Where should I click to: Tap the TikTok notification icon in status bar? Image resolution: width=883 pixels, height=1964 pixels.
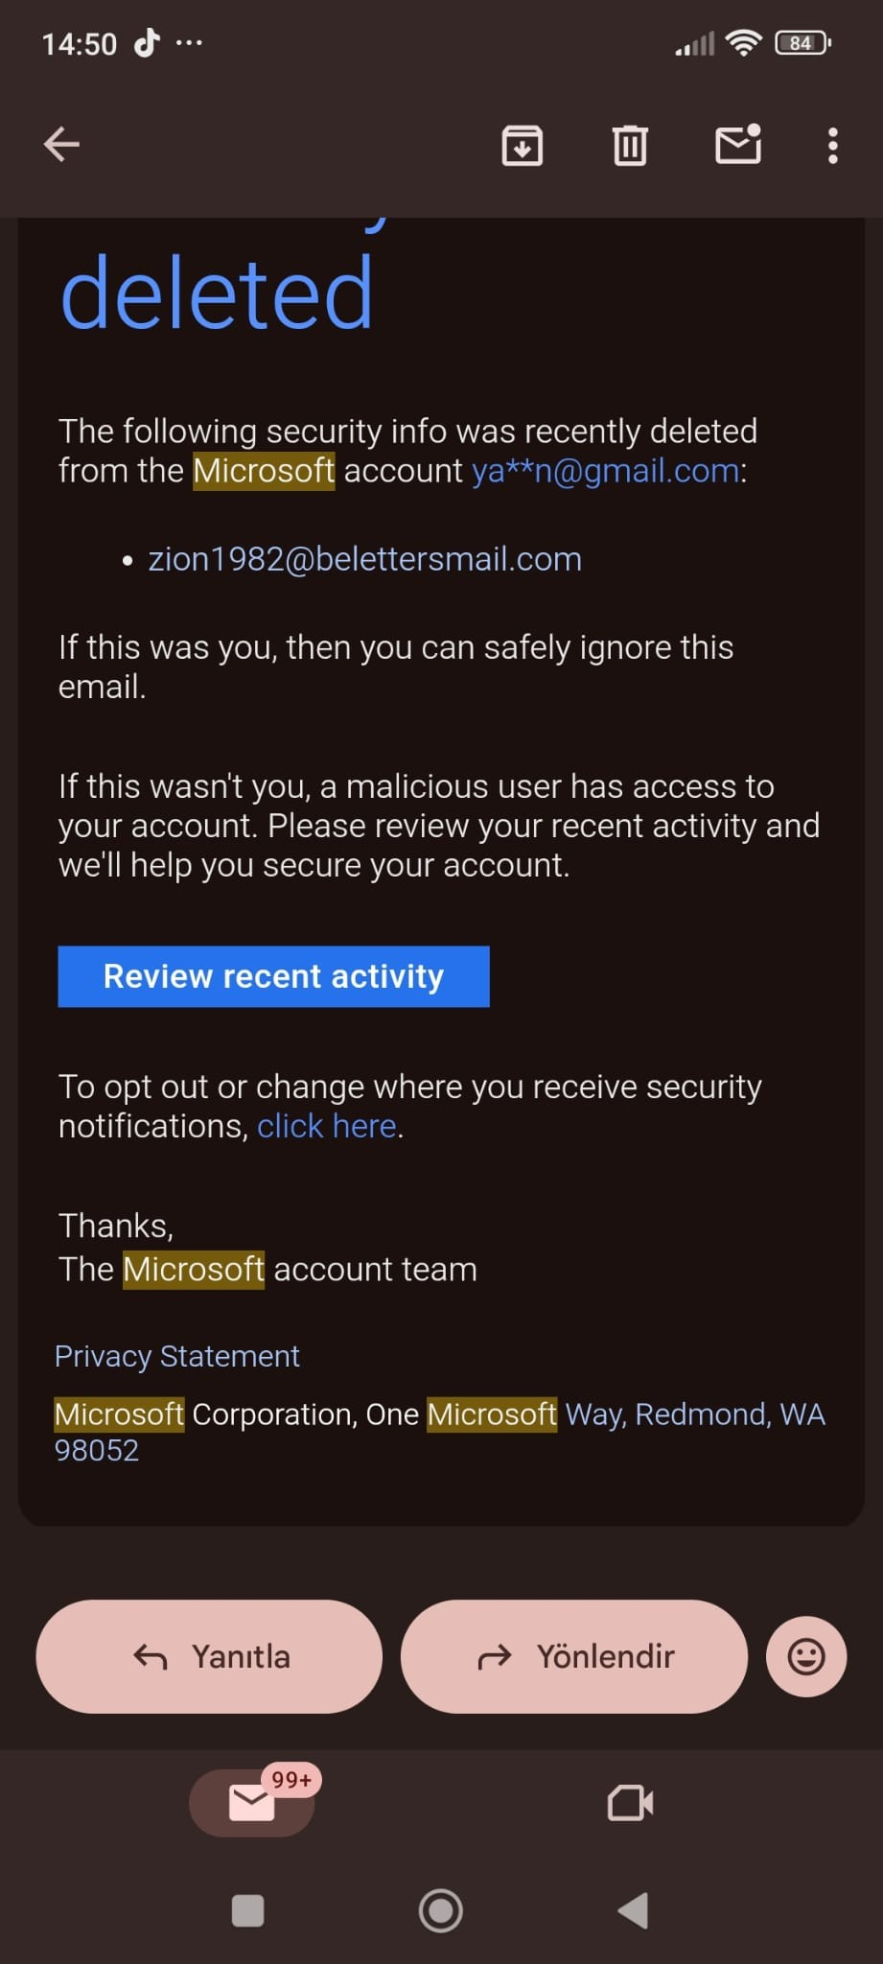(146, 43)
